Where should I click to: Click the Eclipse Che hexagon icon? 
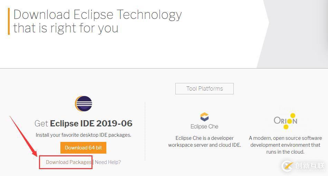coord(204,117)
